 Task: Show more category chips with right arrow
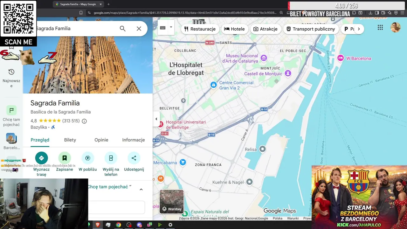359,29
